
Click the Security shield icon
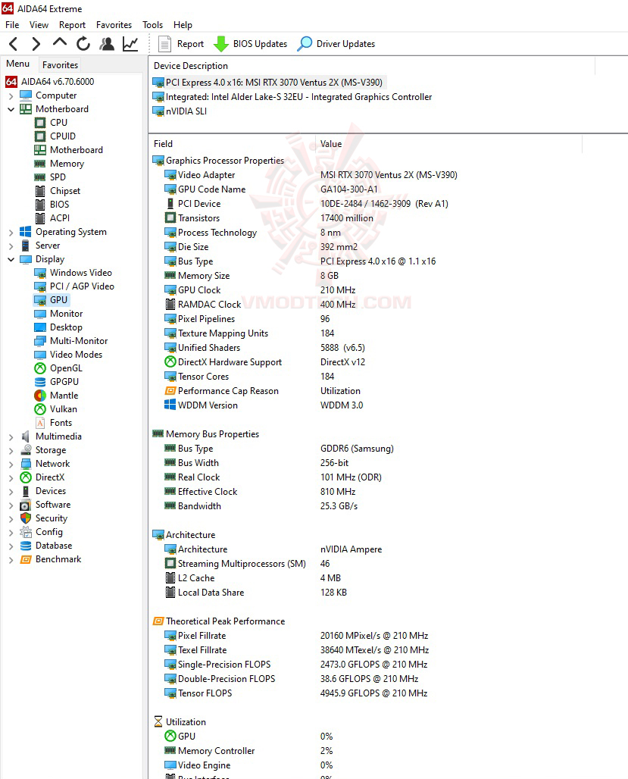click(x=26, y=518)
